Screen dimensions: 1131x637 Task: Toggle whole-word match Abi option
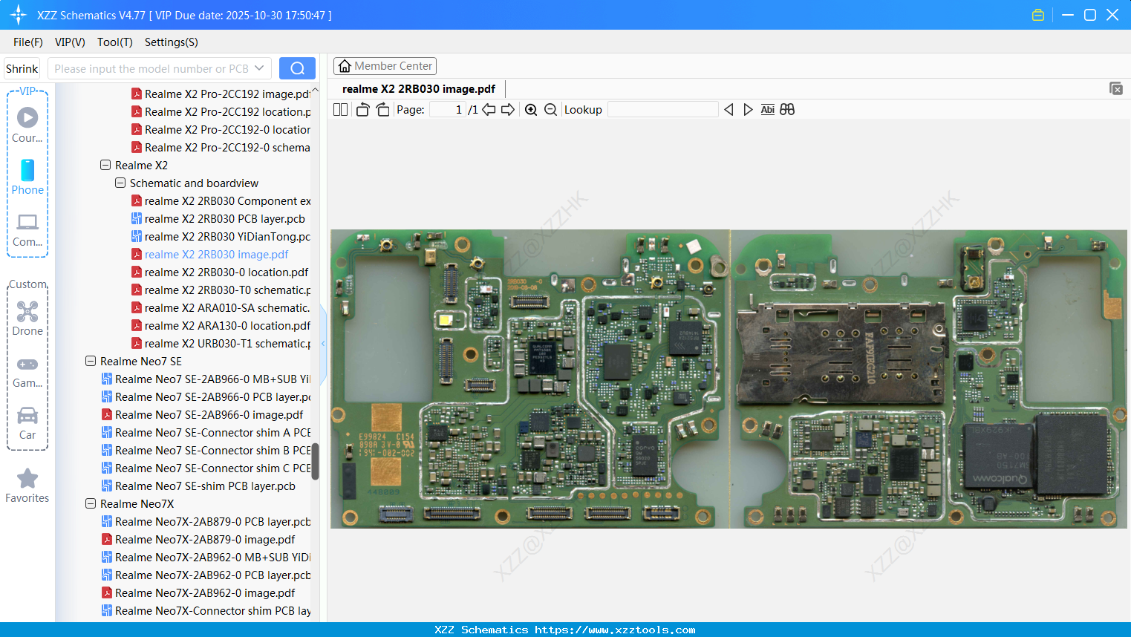767,110
